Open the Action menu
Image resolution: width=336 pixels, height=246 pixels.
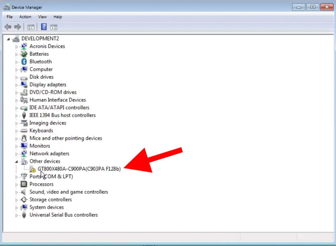point(25,17)
